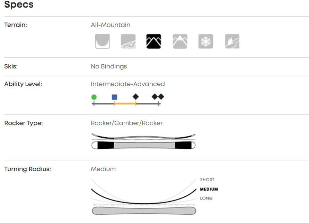This screenshot has height=223, width=309.
Task: Click the halfpipe park terrain icon
Action: point(103,41)
